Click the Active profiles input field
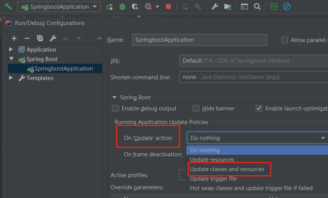 (182, 175)
